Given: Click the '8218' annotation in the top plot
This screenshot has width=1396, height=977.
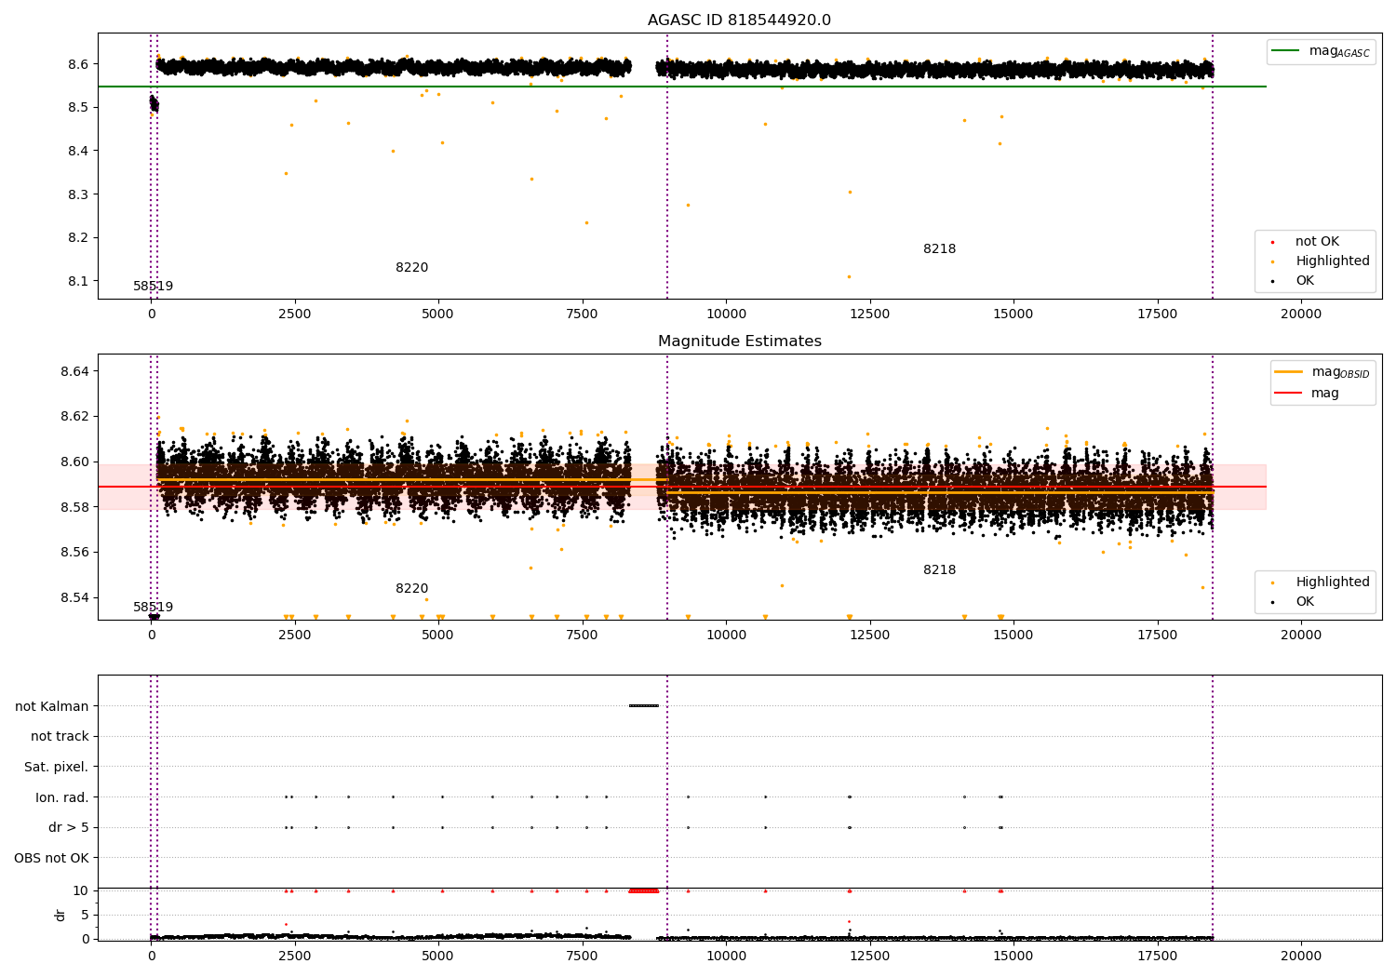Looking at the screenshot, I should (939, 249).
